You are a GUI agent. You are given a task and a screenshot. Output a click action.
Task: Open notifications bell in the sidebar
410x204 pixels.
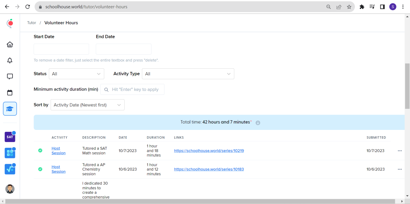(10, 60)
